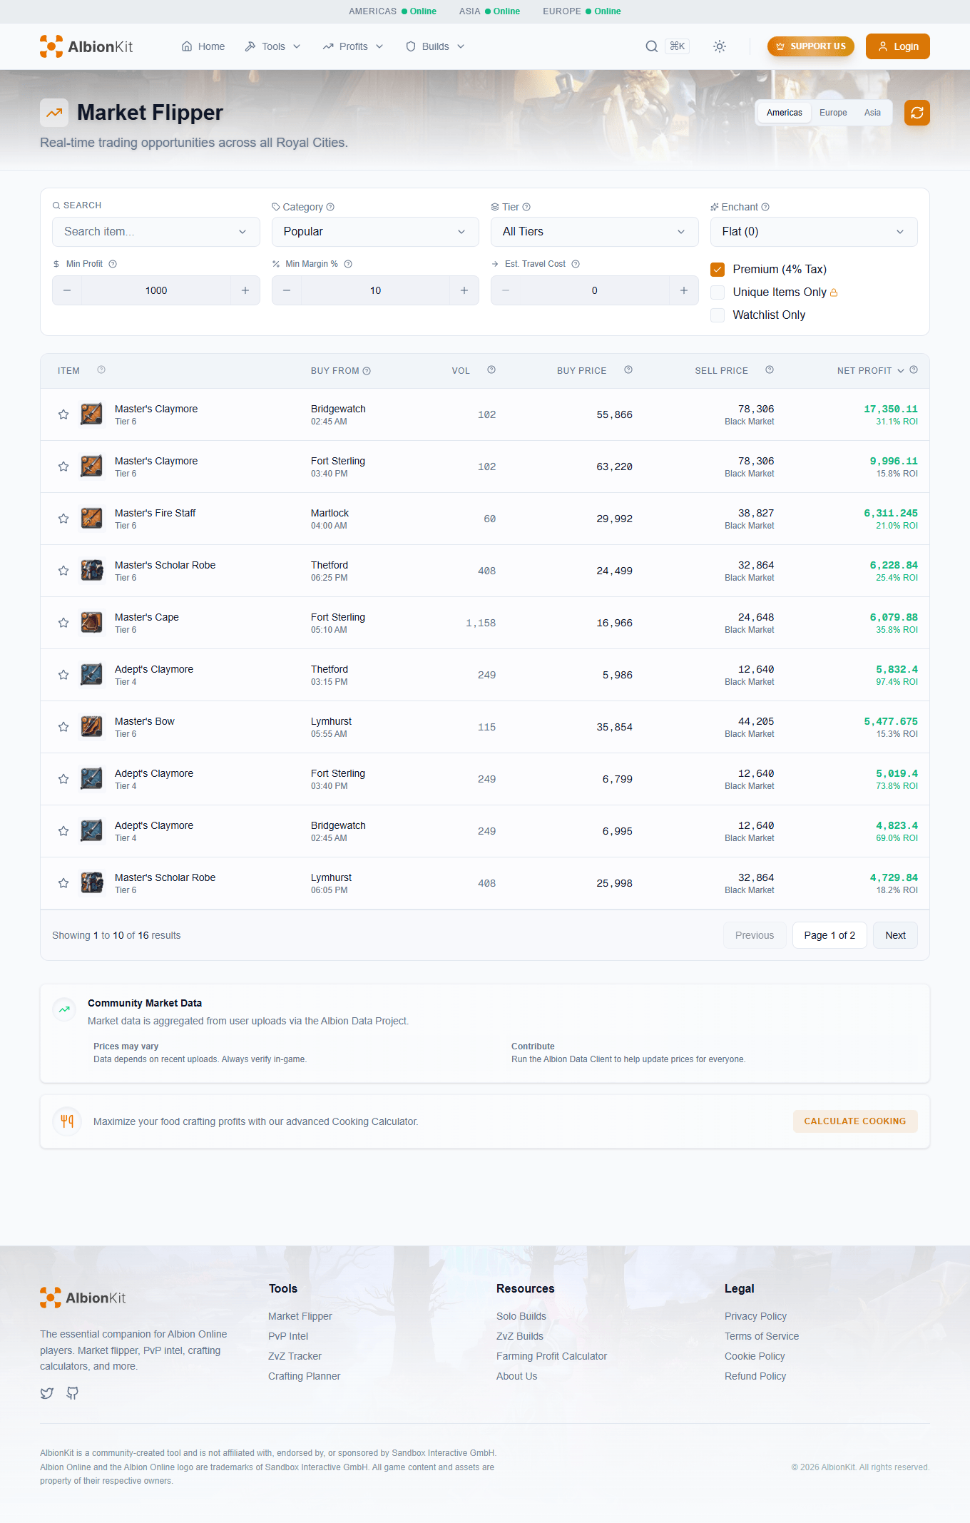Viewport: 970px width, 1523px height.
Task: Toggle the light/dark theme sun icon
Action: click(x=720, y=46)
